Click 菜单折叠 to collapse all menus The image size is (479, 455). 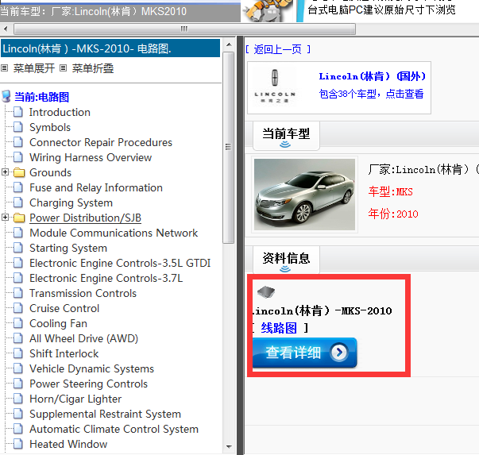(93, 68)
